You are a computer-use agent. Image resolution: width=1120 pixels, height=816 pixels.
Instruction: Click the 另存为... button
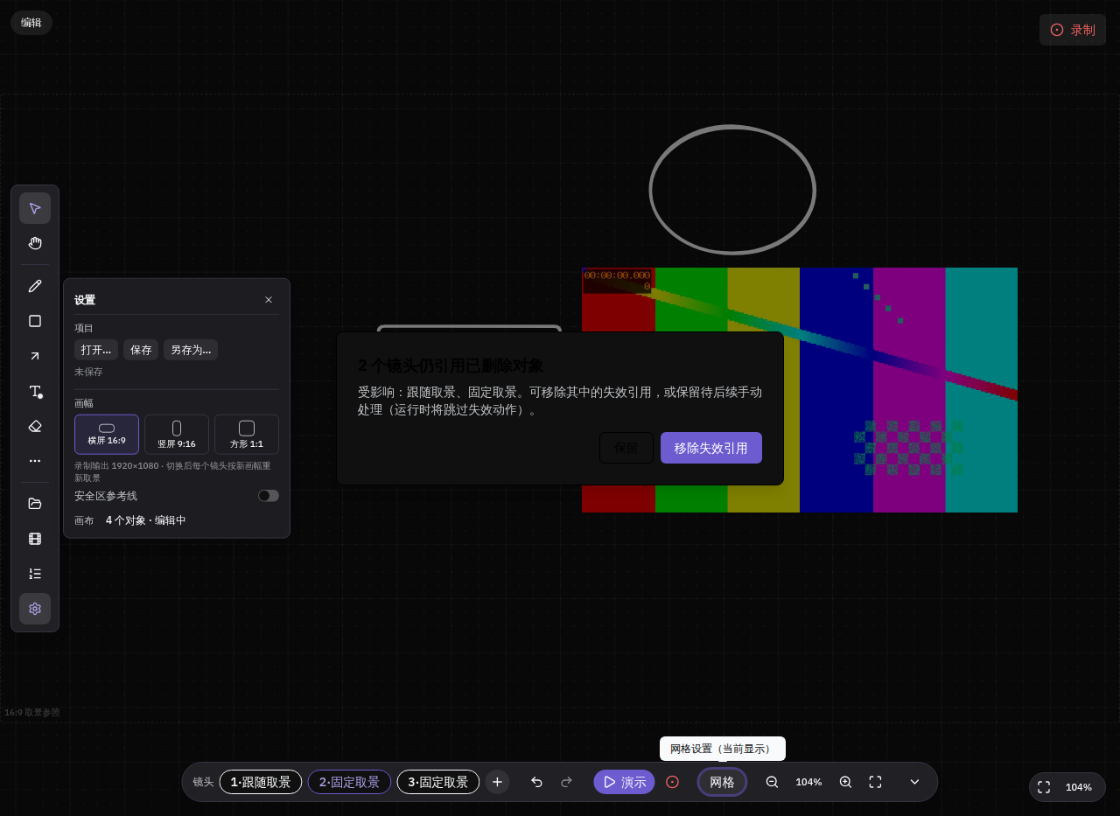coord(191,350)
